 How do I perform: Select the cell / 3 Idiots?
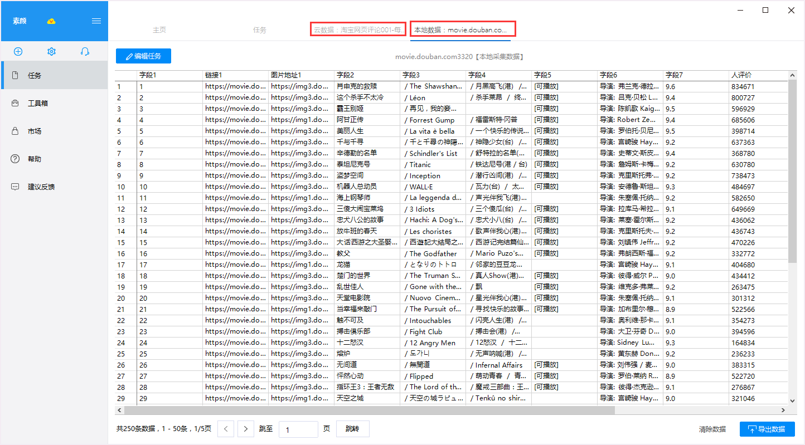click(x=433, y=209)
